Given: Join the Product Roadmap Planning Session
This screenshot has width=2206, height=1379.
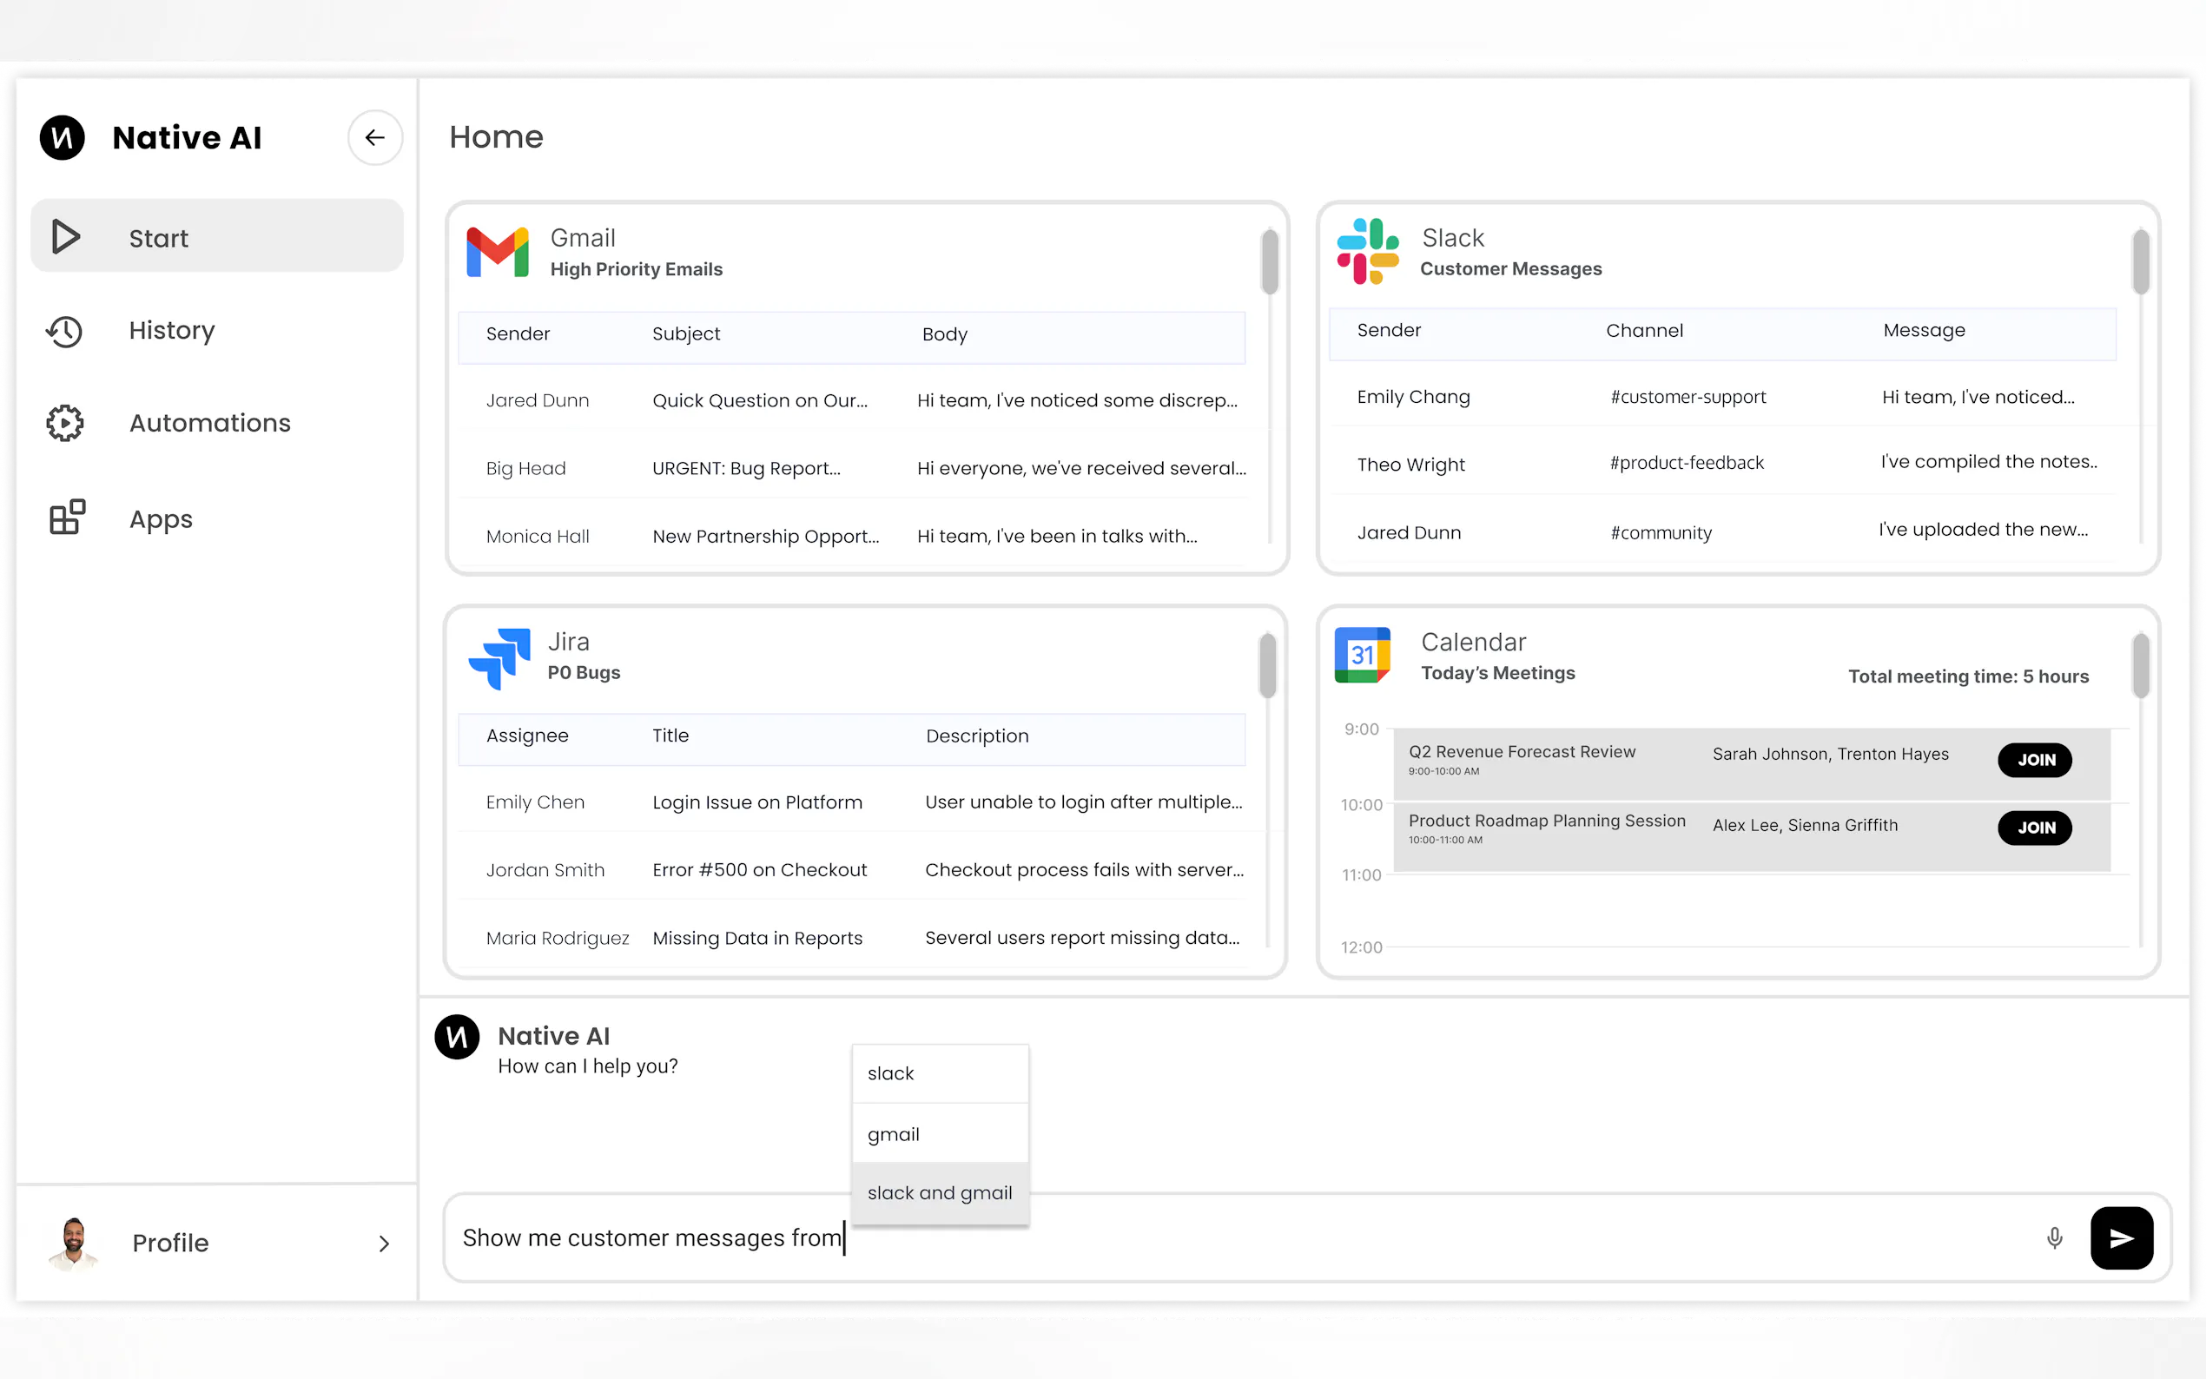Looking at the screenshot, I should click(x=2034, y=828).
